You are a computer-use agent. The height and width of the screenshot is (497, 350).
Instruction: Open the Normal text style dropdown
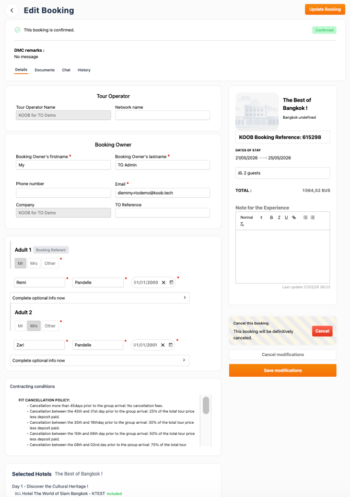click(x=251, y=218)
